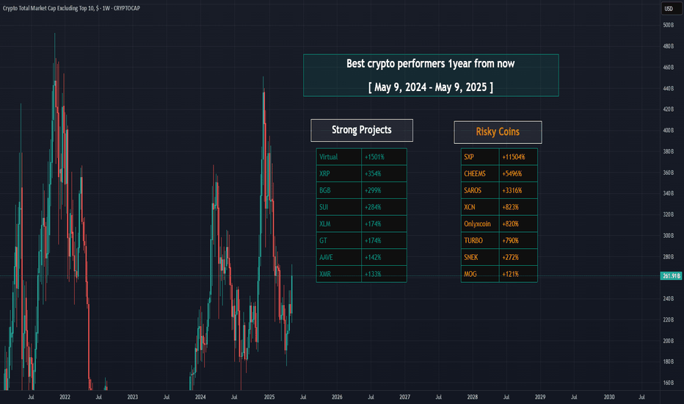Screen dimensions: 684x404
Task: Click the 'SXP' table cell
Action: tap(480, 156)
